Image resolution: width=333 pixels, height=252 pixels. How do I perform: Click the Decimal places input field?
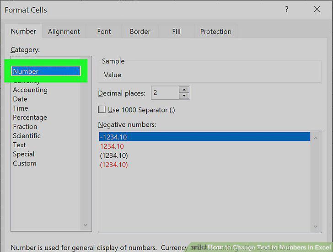165,93
